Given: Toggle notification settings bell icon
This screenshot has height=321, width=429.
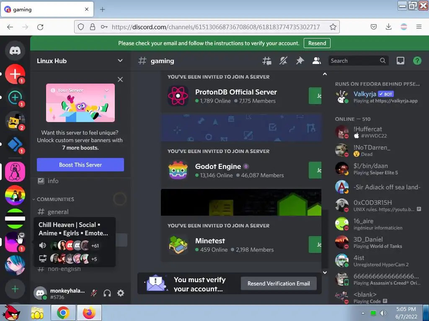Looking at the screenshot, I should click(x=284, y=61).
